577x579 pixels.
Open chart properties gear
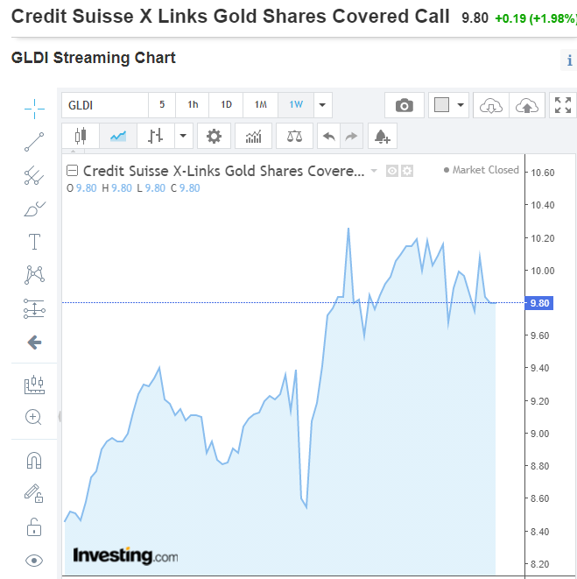point(214,137)
